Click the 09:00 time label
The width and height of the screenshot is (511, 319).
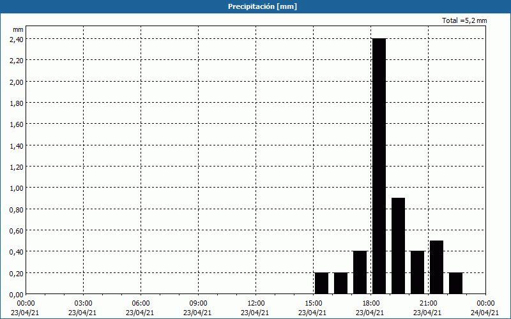[x=198, y=304]
